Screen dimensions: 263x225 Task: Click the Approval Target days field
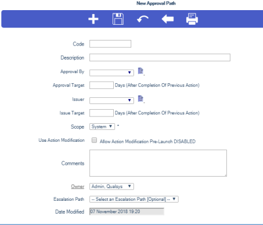[x=101, y=85]
